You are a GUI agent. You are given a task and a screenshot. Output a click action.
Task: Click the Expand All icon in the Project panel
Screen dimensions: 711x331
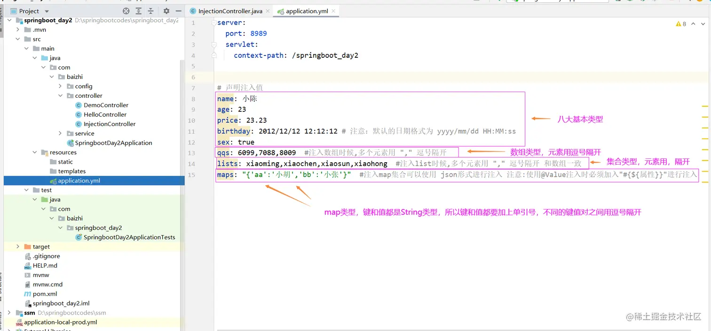(x=138, y=11)
